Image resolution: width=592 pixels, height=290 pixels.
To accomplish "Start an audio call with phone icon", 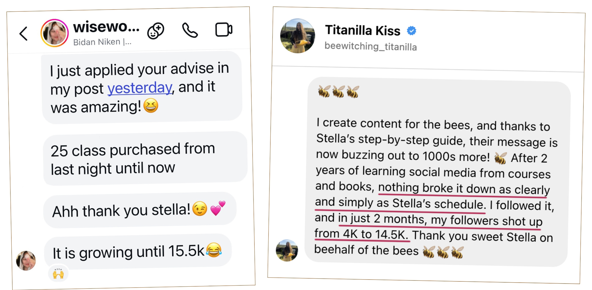I will [190, 30].
